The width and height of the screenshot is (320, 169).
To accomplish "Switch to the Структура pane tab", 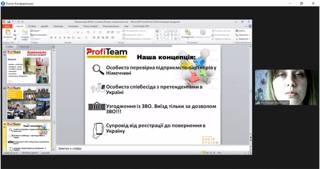I will (24, 46).
